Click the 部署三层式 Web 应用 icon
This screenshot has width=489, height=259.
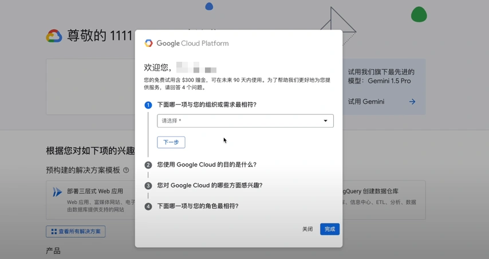pyautogui.click(x=57, y=193)
